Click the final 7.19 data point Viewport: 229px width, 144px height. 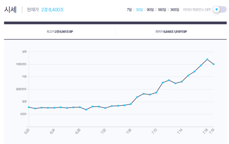point(214,64)
